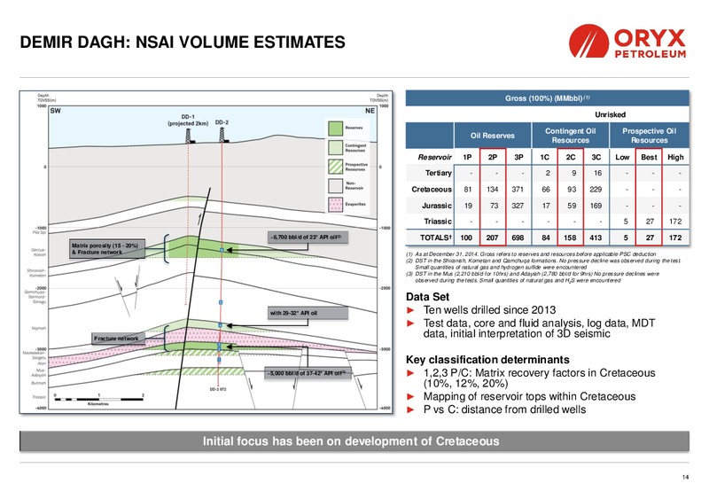Click the total 2P value '207'
The image size is (709, 491).
click(492, 238)
